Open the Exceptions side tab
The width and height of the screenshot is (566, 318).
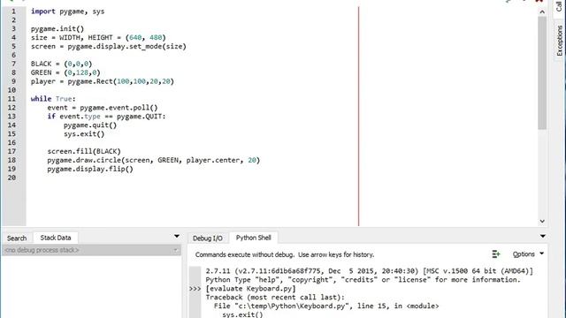(559, 41)
